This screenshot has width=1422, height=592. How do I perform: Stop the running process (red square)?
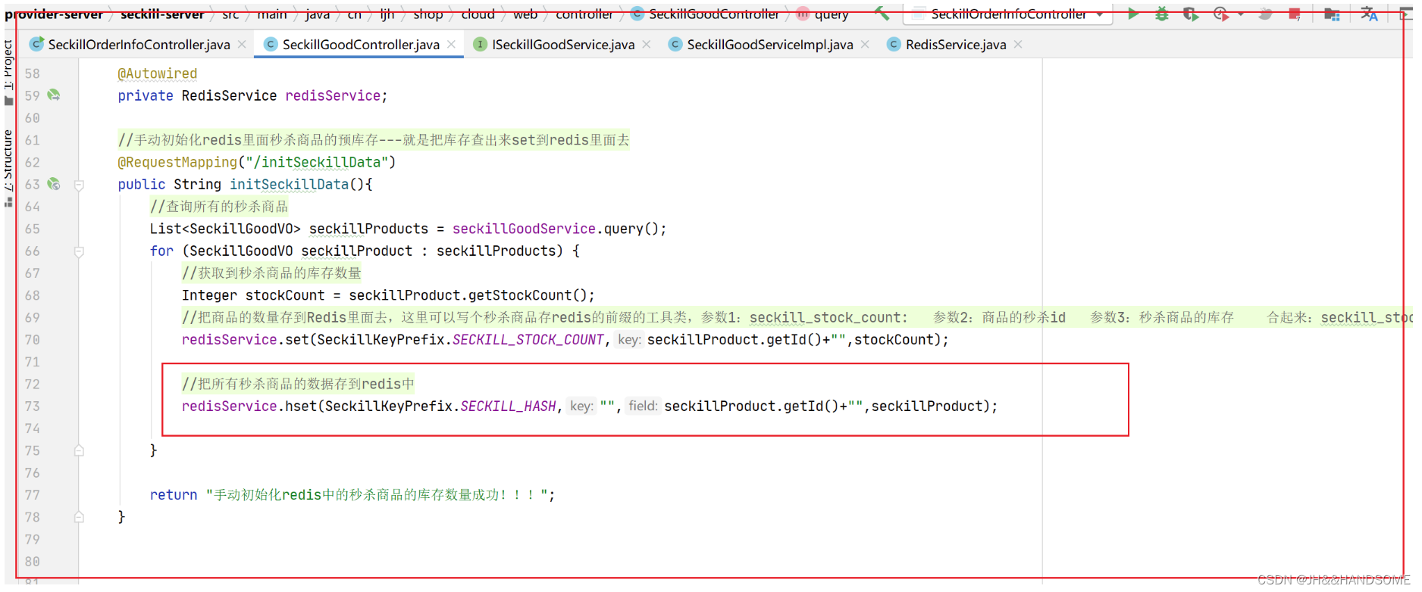(x=1295, y=14)
